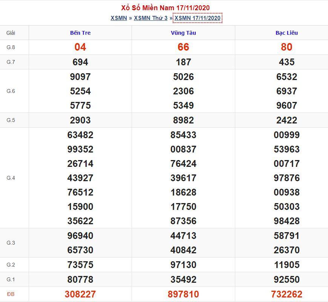
Task: Select the G.2 row label
Action: 11,265
